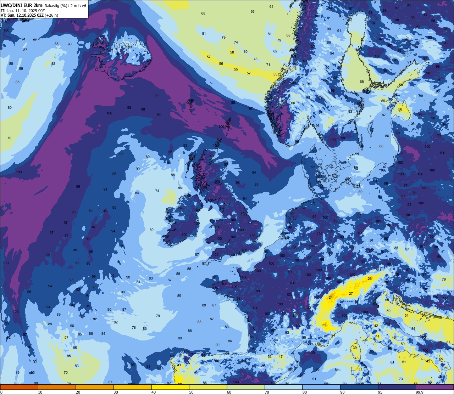Click the '30' legend tick label

(116, 392)
